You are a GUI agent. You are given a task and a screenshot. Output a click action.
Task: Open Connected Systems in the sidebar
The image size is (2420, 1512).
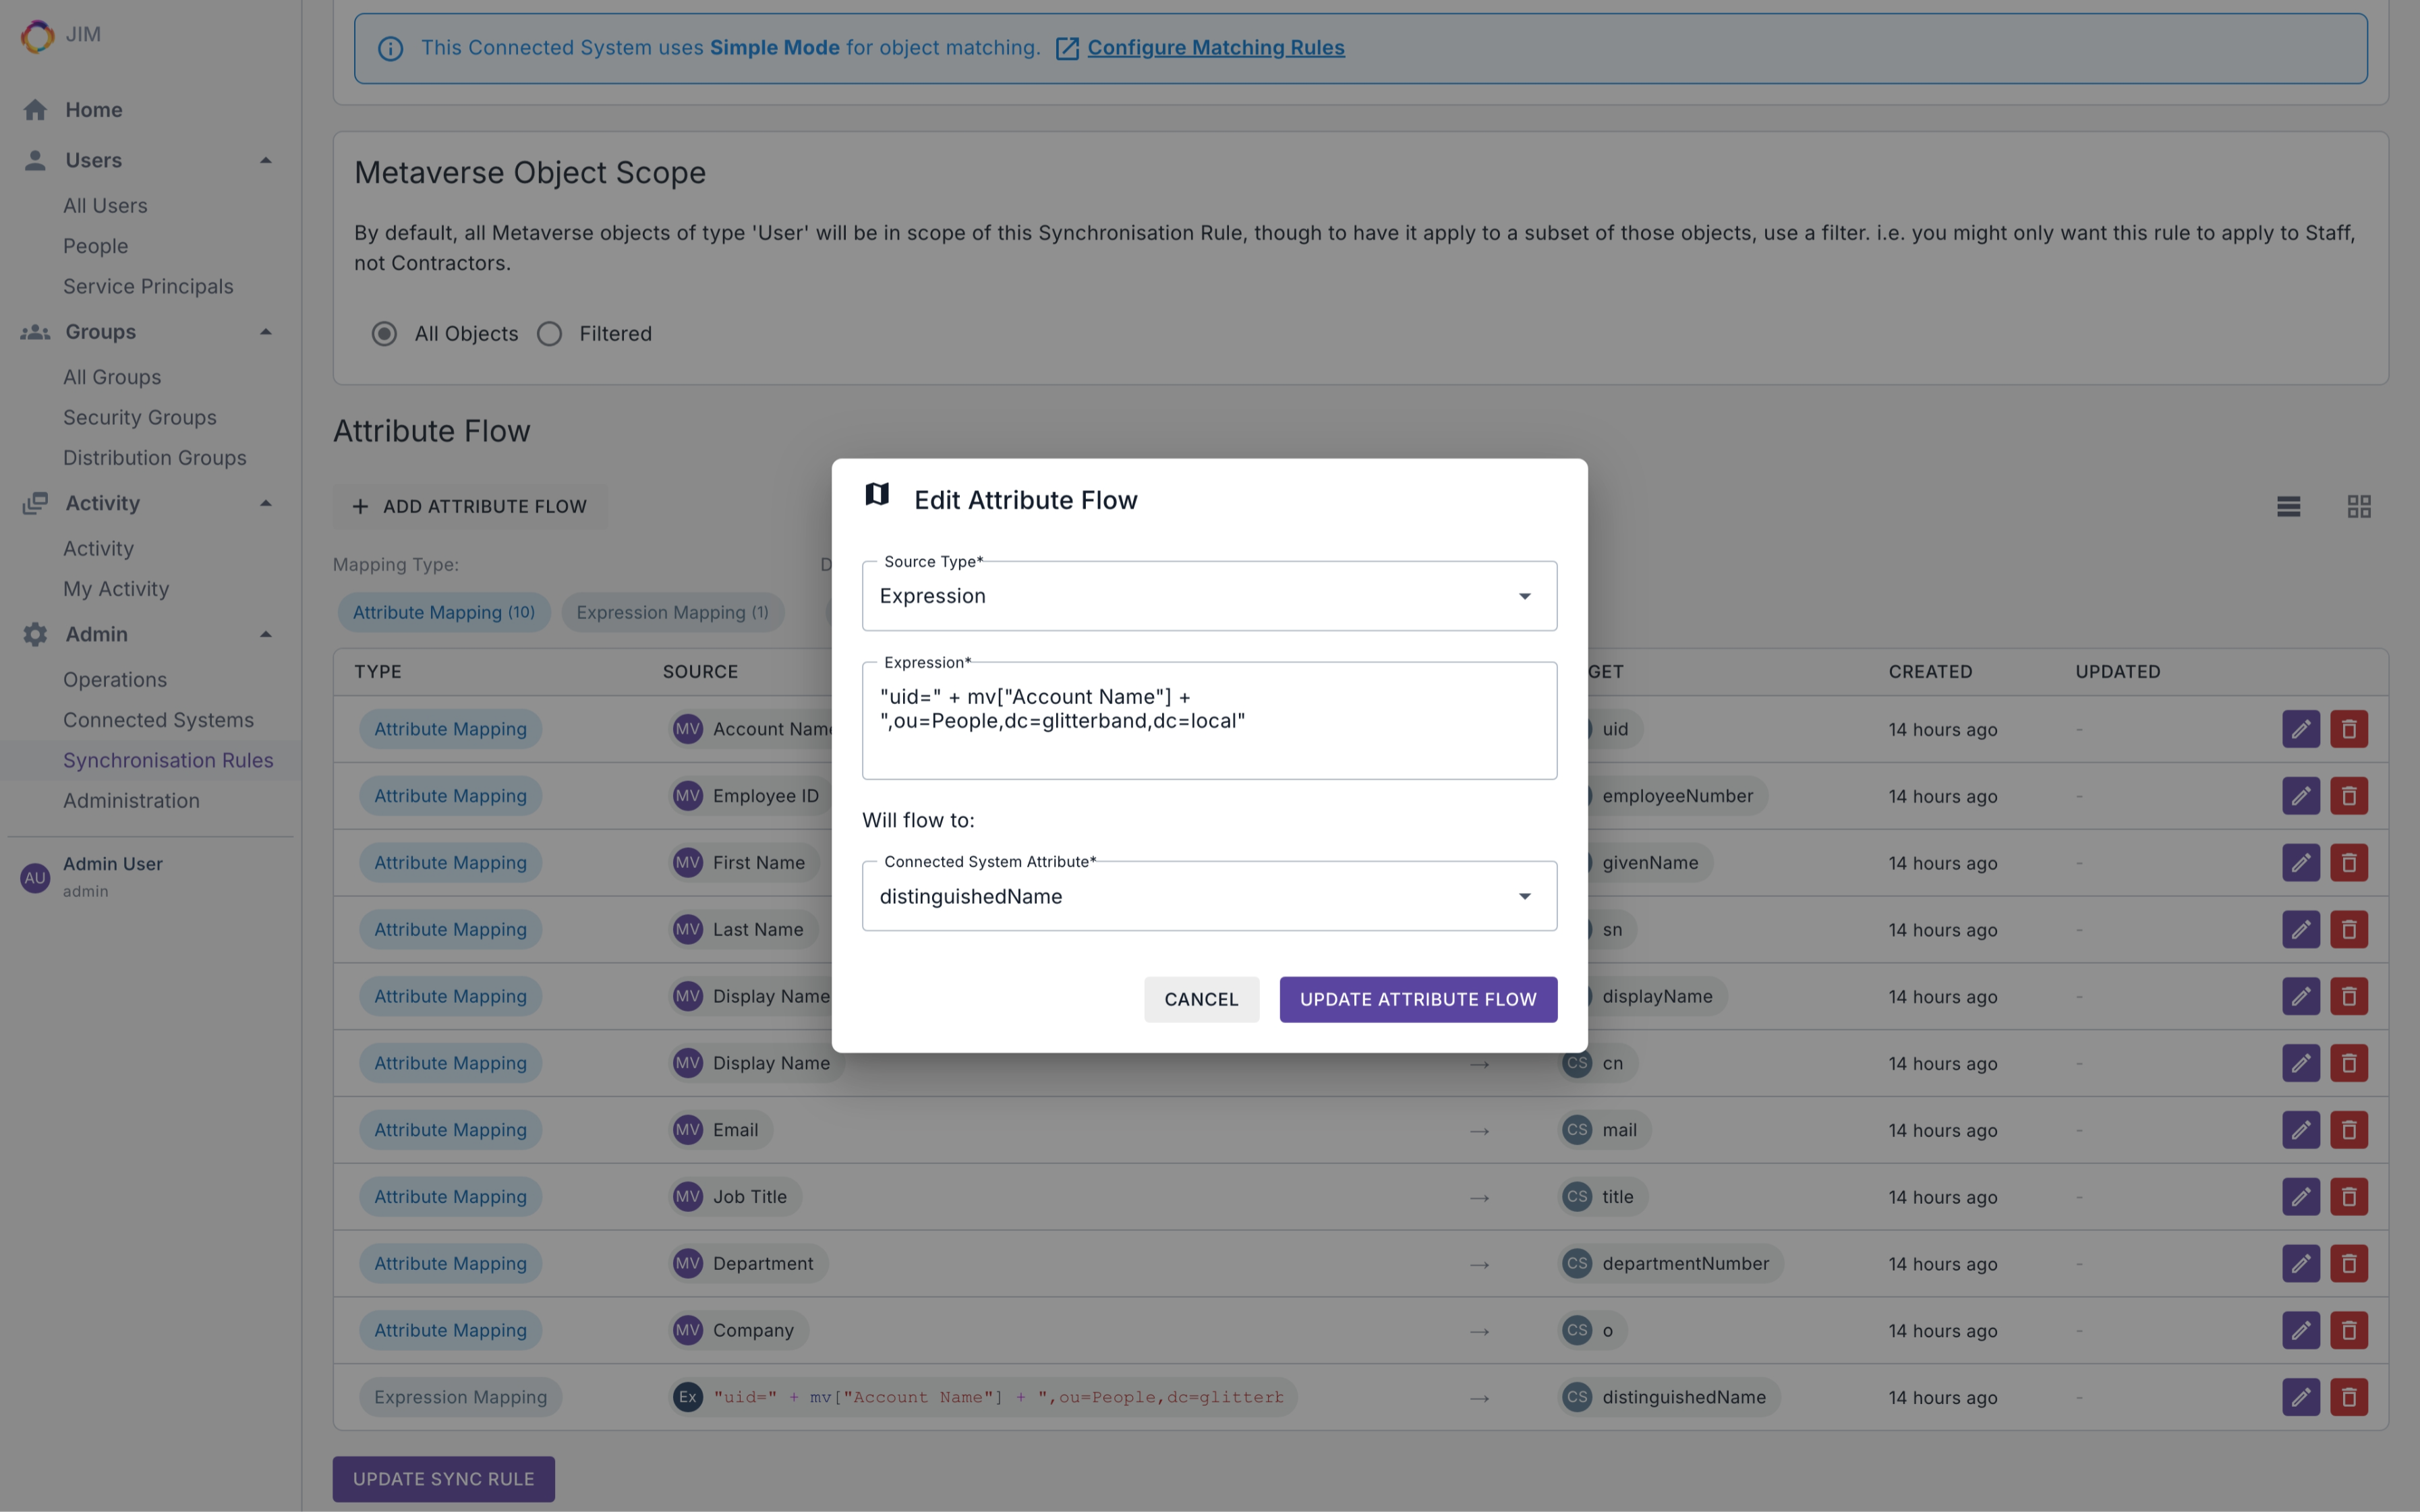158,720
